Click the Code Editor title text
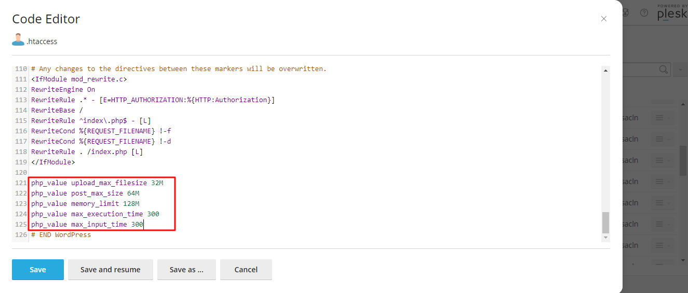688x293 pixels. coord(46,19)
